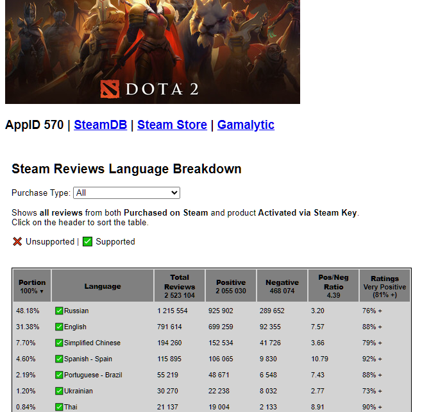The width and height of the screenshot is (422, 412).
Task: Sort by the Pos/Neg Ratio header
Action: [333, 286]
